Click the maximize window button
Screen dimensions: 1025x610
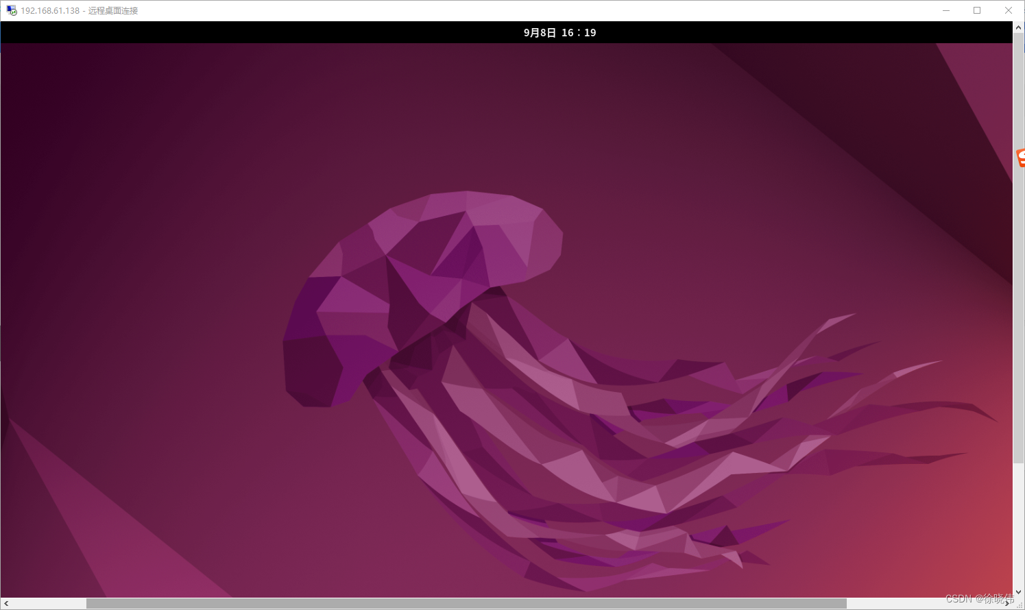pos(978,10)
